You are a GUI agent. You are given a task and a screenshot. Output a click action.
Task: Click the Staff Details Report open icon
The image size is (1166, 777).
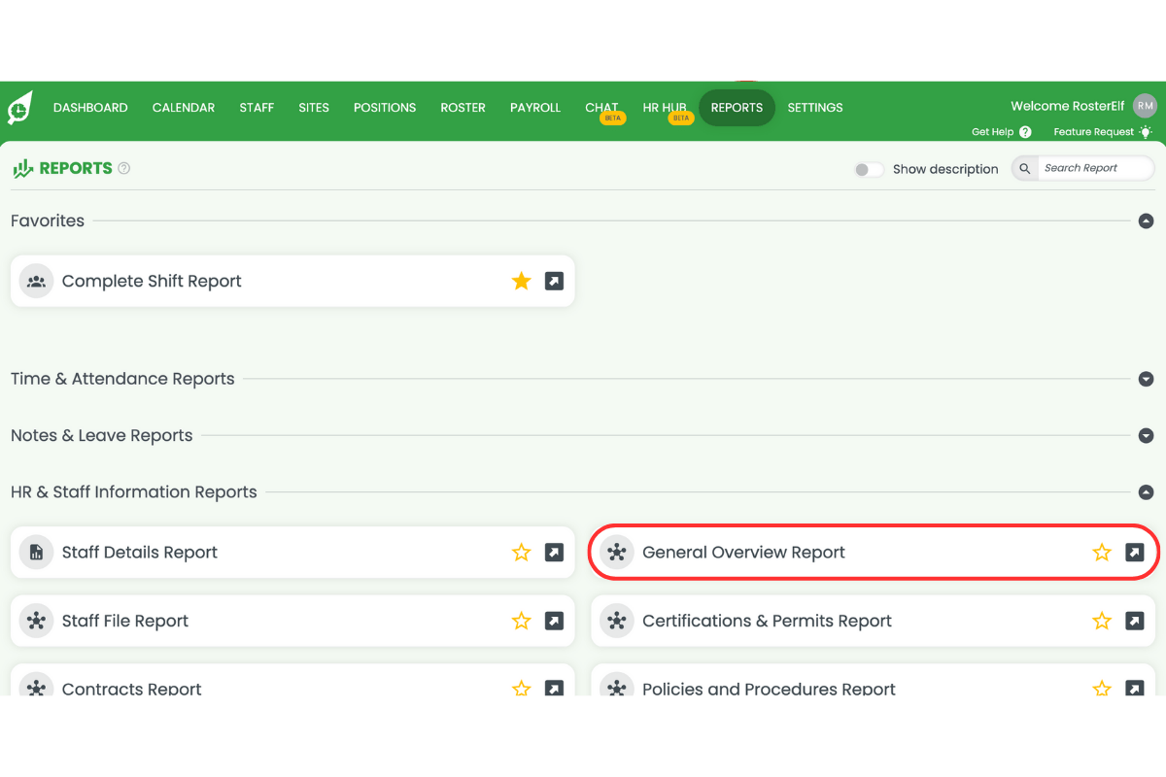tap(554, 553)
